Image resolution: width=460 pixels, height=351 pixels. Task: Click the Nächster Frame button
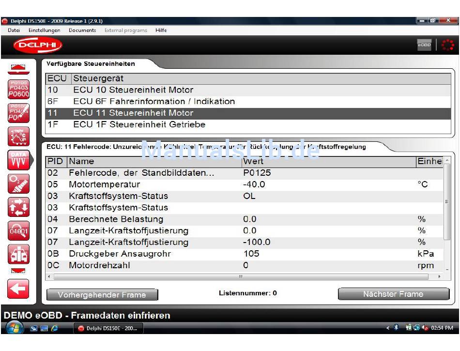tap(394, 294)
